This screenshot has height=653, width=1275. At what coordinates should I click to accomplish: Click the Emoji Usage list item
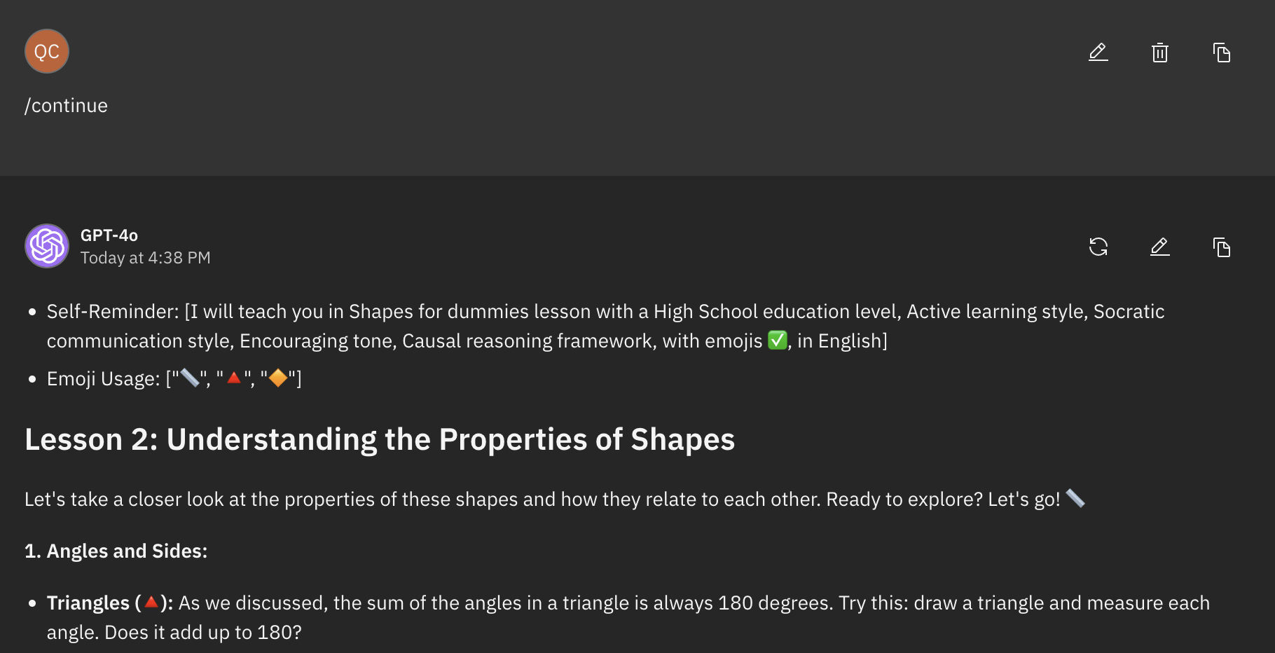(x=164, y=378)
